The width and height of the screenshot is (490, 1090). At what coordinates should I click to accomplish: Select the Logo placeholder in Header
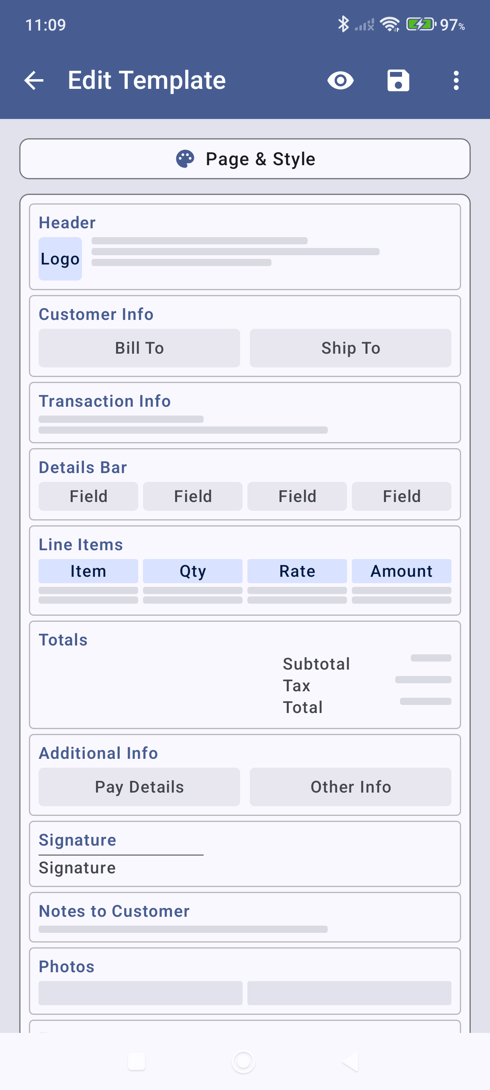click(x=60, y=258)
